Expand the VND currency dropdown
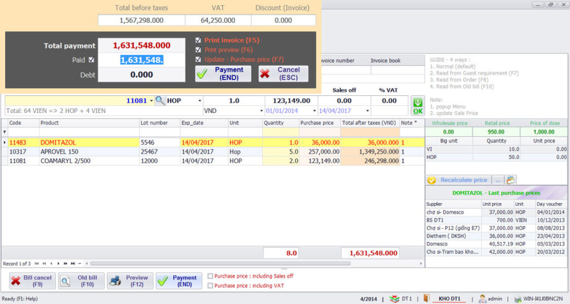The image size is (570, 304). click(261, 111)
